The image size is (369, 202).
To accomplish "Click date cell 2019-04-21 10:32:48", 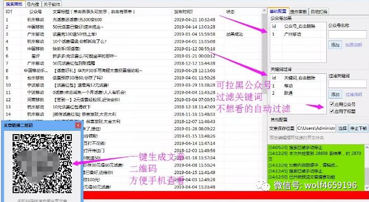I will [195, 20].
